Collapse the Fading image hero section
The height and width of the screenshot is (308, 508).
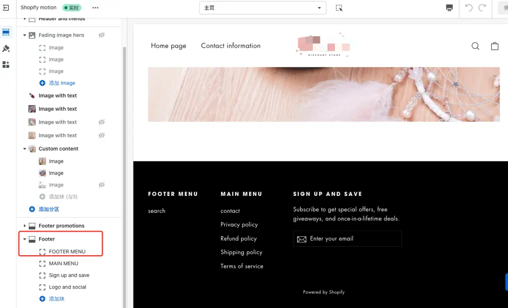coord(24,35)
